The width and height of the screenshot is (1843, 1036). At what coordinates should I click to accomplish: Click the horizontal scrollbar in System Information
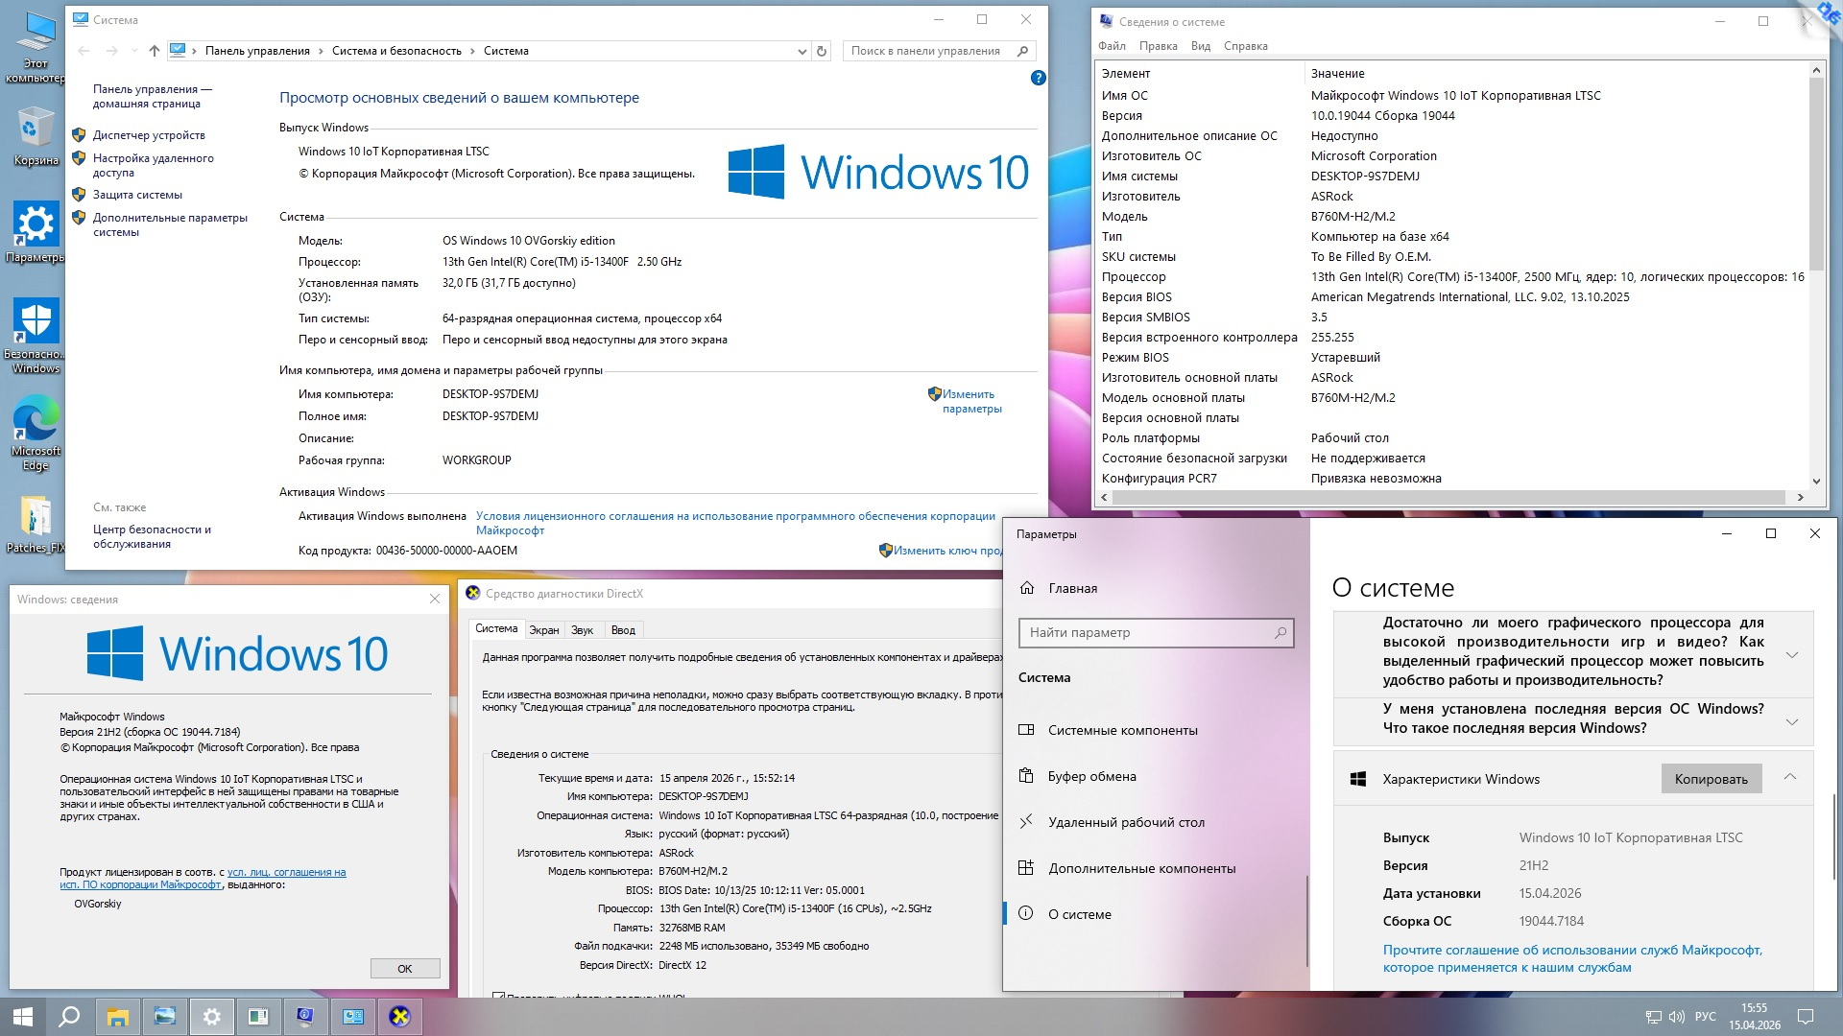click(x=1449, y=497)
